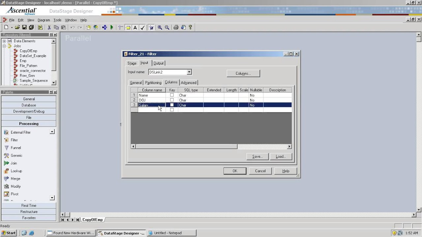Click the Cut scissors icon
Viewport: 422px width, 237px height.
coord(49,28)
